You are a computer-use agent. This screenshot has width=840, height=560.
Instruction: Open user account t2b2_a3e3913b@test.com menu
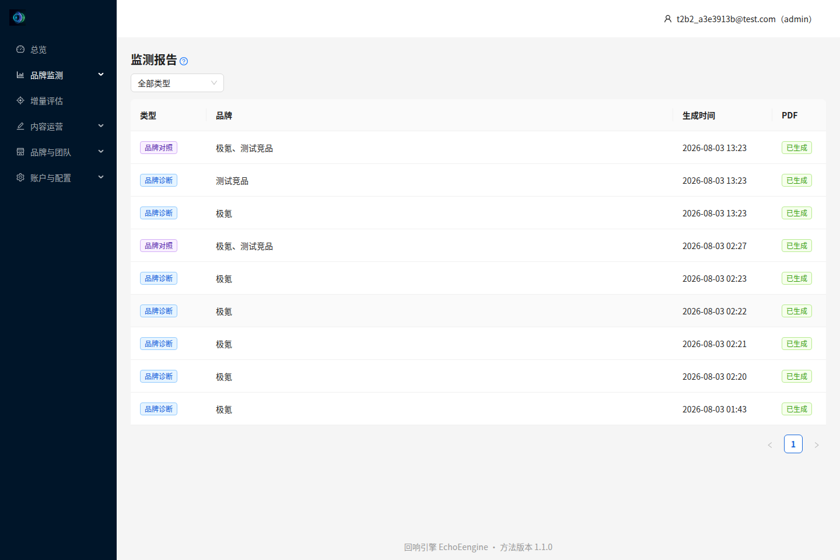coord(738,19)
